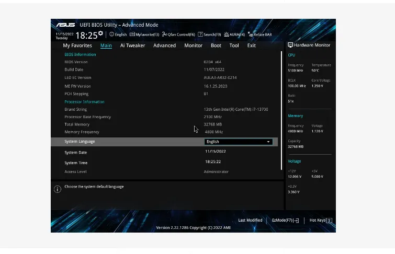Viewport: 395px width, 254px height.
Task: Toggle ReSize BAR option
Action: [259, 34]
